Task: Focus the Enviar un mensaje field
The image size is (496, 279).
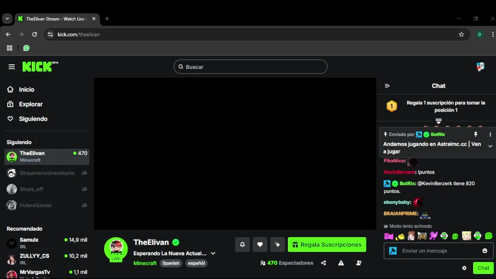Action: 439,251
